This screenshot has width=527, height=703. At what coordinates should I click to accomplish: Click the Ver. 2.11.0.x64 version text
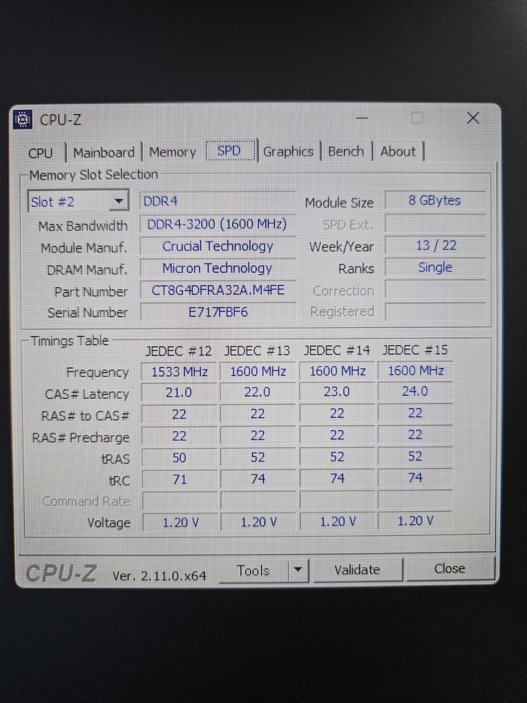click(159, 576)
